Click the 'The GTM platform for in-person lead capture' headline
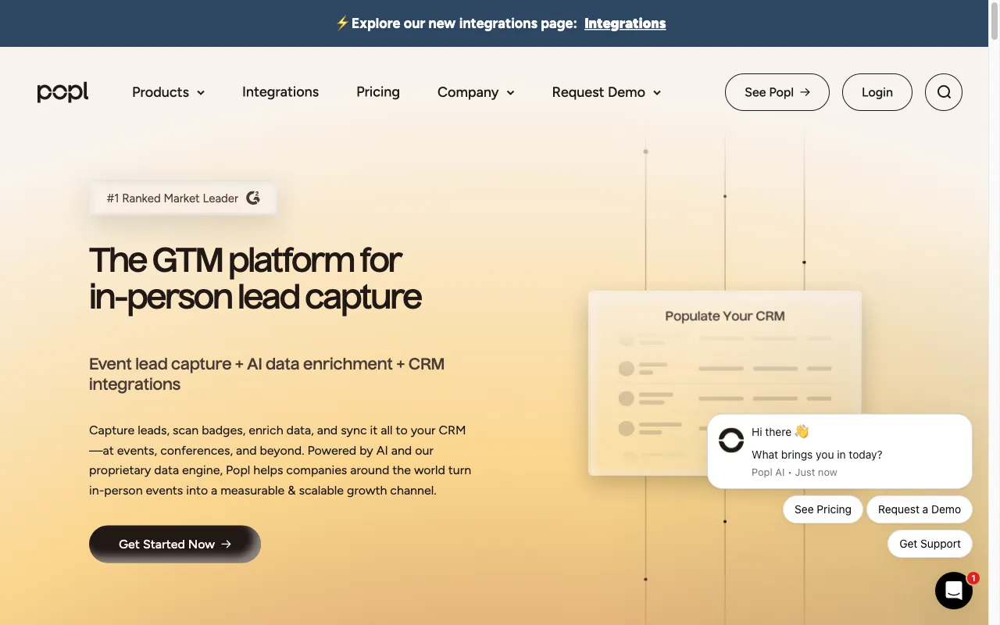The width and height of the screenshot is (1000, 625). point(255,278)
